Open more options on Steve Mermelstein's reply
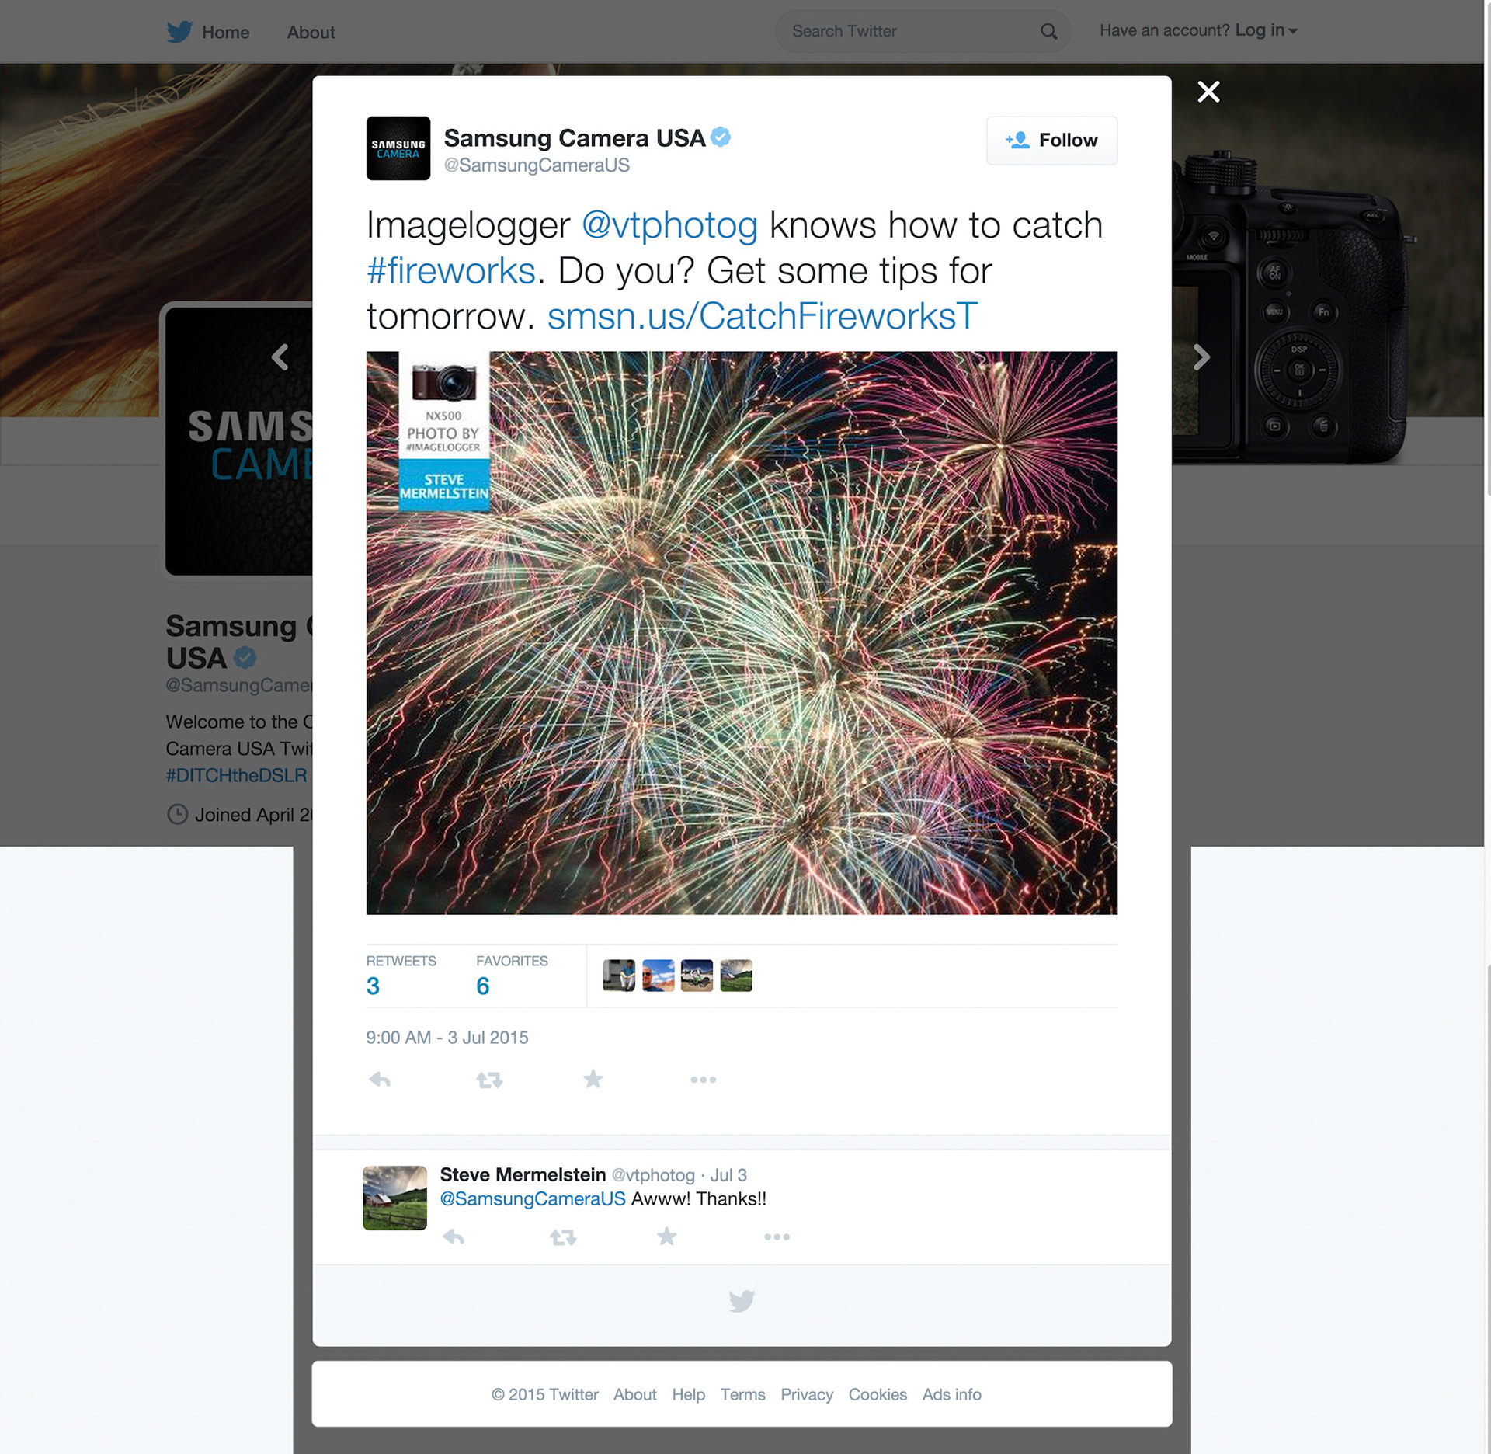 point(777,1237)
